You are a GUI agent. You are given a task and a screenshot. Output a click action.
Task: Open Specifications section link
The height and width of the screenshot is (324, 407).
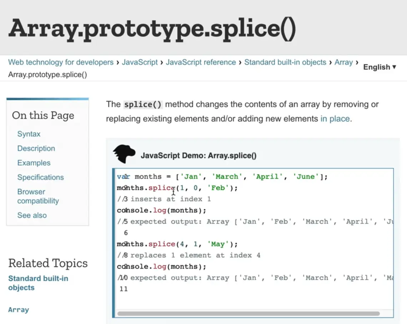pos(40,177)
